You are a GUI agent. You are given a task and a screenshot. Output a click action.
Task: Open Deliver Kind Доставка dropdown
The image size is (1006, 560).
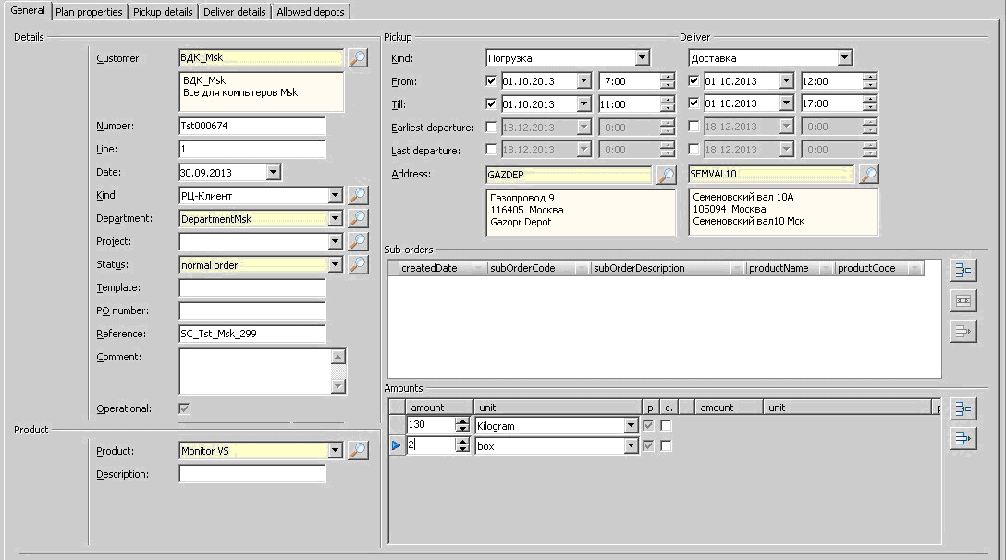tap(845, 57)
